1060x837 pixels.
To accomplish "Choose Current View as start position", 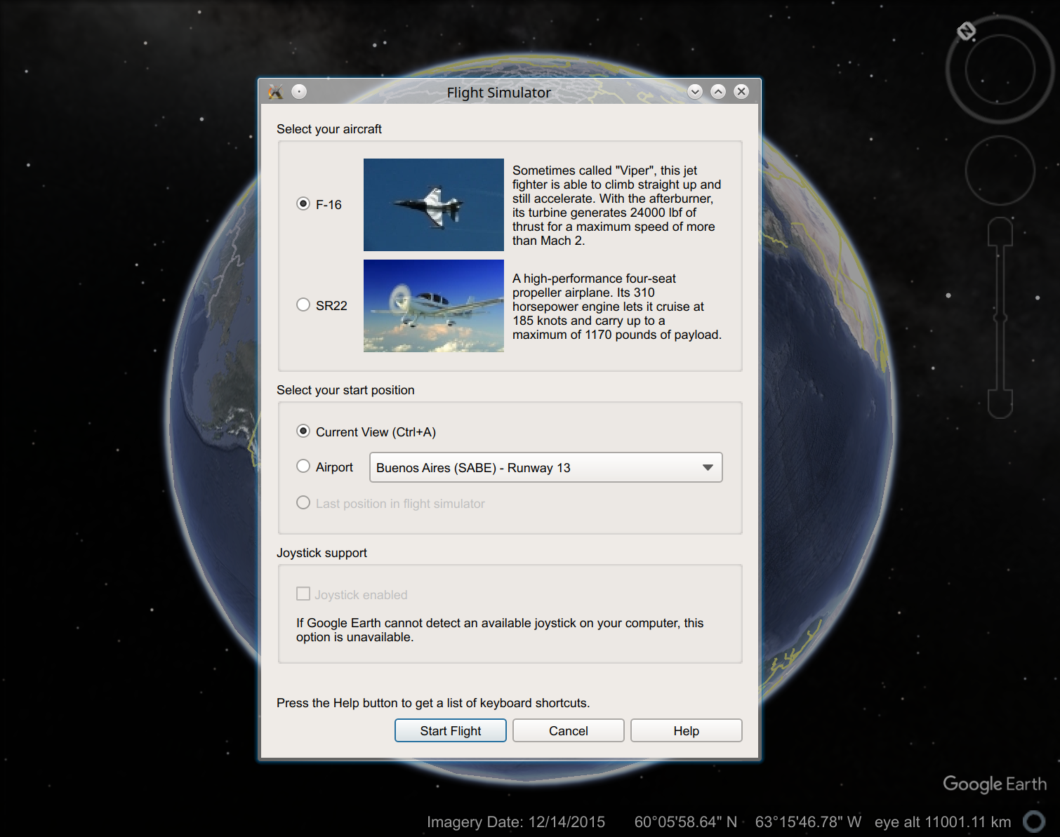I will point(303,431).
